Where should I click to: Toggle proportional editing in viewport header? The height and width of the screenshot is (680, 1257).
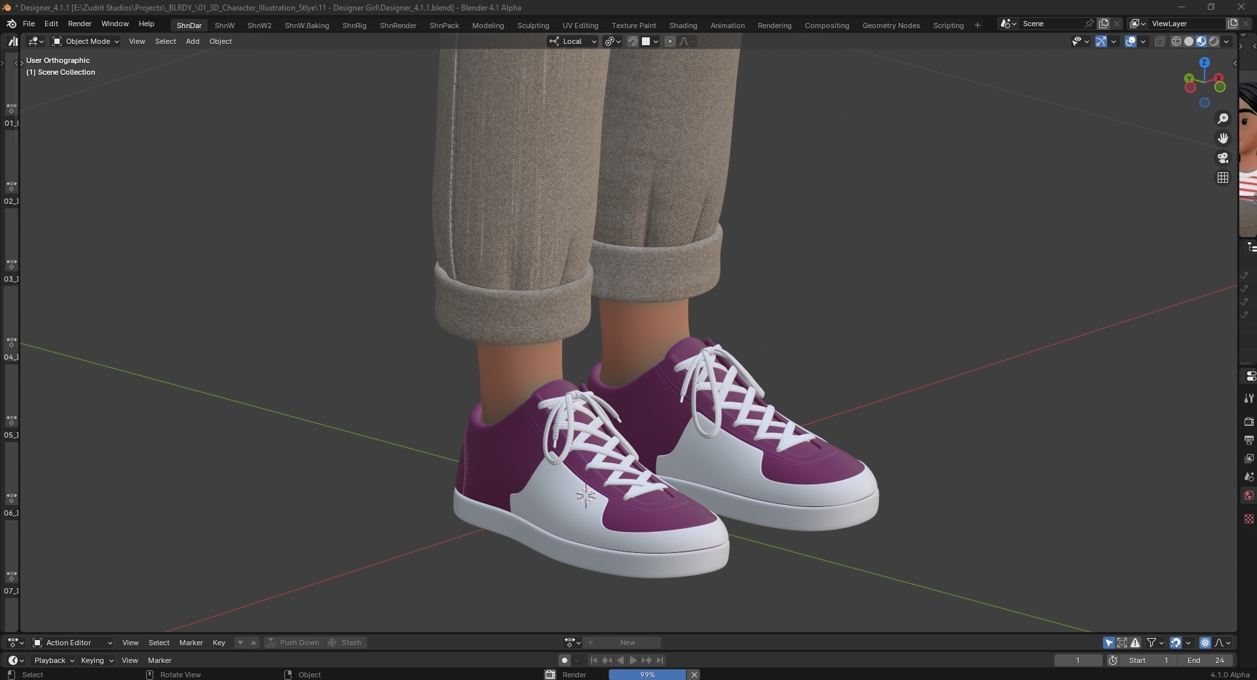click(669, 41)
